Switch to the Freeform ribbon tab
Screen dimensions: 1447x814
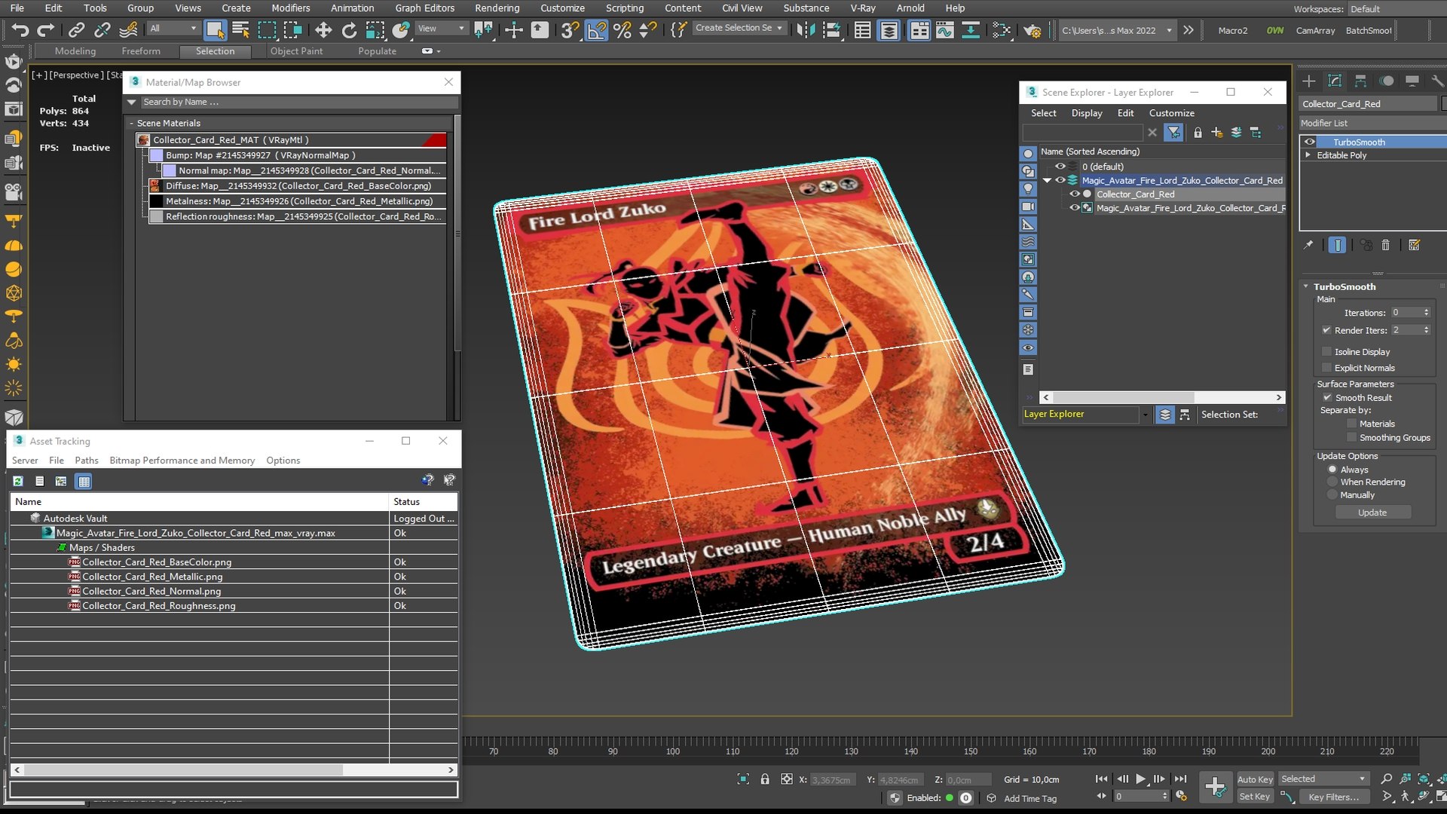pos(141,51)
